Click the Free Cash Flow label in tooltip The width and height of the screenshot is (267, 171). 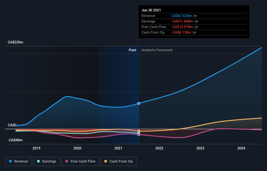(154, 27)
